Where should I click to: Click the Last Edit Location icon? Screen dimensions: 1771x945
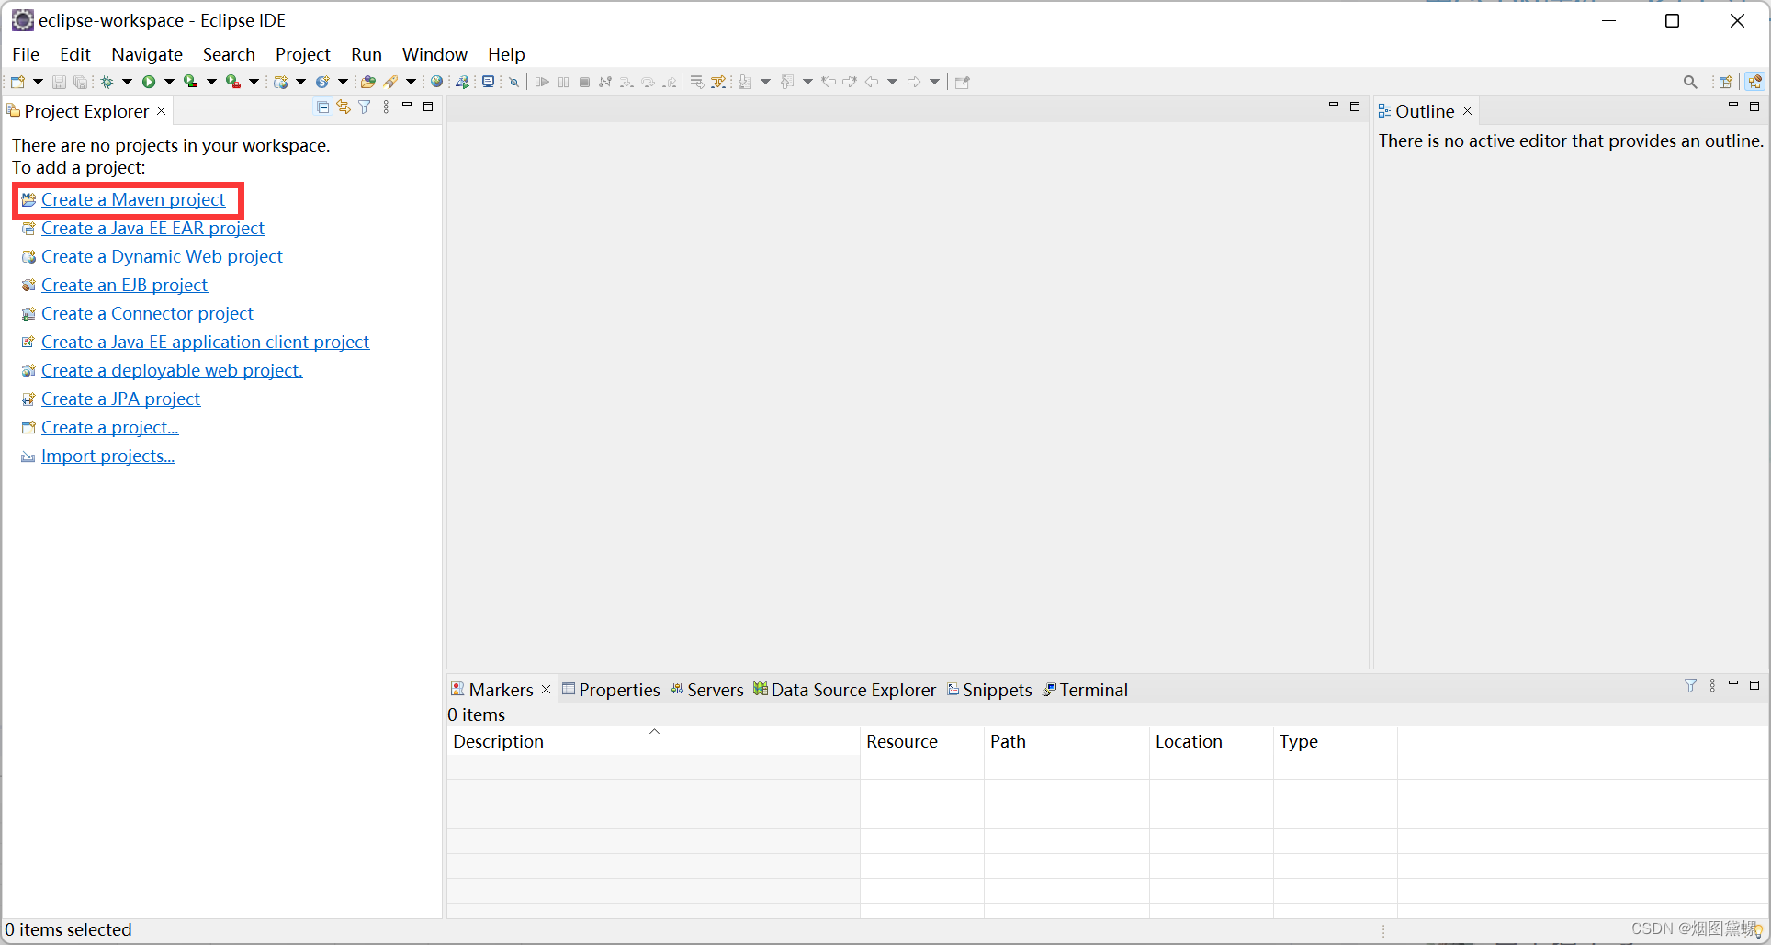point(829,82)
